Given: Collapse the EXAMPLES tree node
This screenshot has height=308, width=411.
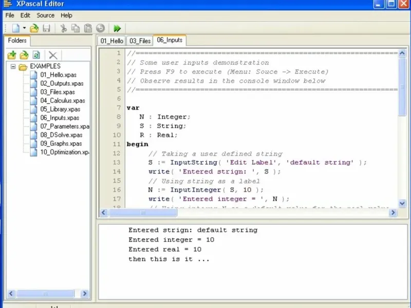Looking at the screenshot, I should point(13,66).
